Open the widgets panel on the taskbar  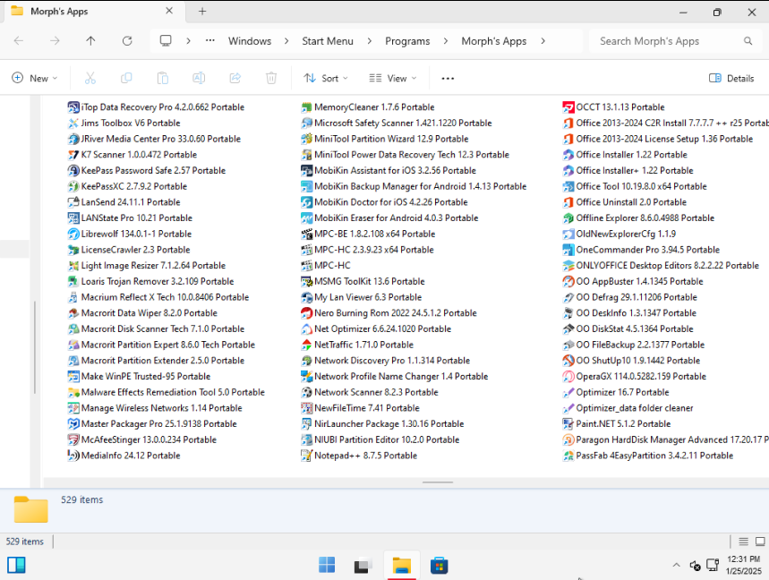click(16, 566)
